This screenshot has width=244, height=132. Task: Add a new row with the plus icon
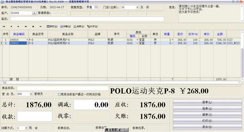click(x=33, y=27)
